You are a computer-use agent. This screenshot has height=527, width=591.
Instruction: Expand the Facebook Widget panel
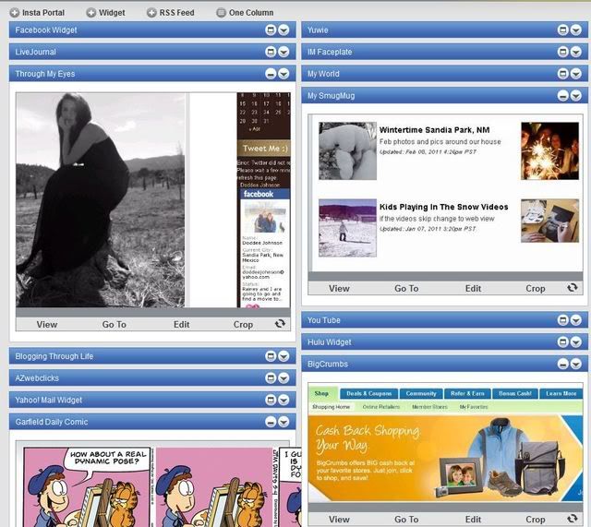[x=271, y=30]
